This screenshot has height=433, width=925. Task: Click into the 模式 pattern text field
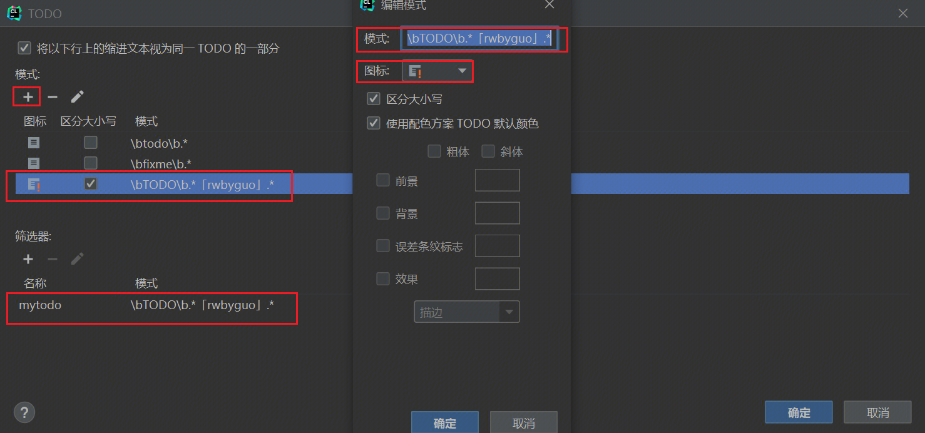click(x=479, y=39)
